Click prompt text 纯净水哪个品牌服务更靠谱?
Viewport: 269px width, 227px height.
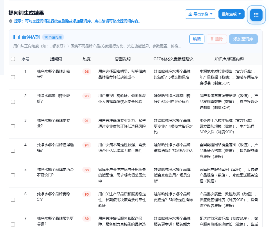[x=55, y=221]
